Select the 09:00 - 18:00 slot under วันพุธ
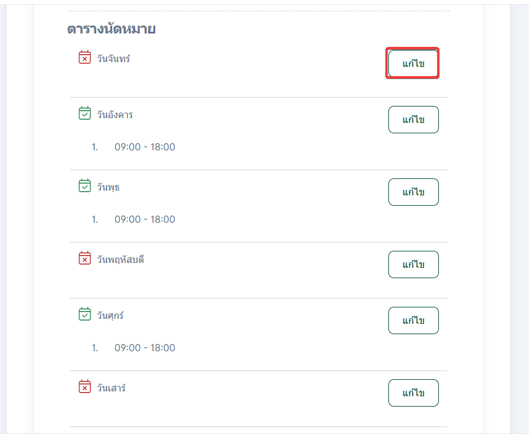 (145, 219)
